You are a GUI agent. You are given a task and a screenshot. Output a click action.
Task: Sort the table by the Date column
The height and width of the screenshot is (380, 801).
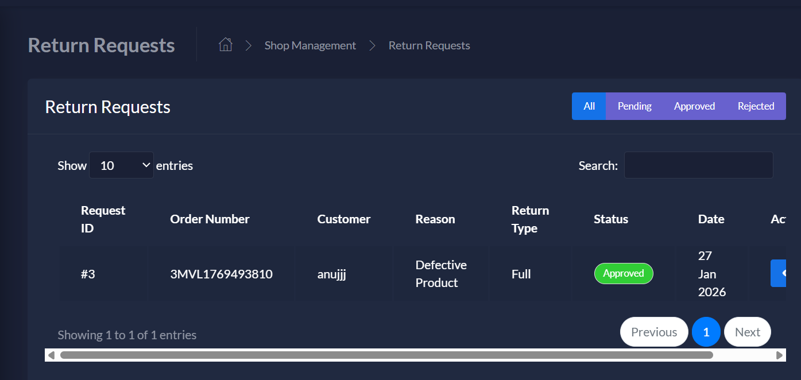711,219
